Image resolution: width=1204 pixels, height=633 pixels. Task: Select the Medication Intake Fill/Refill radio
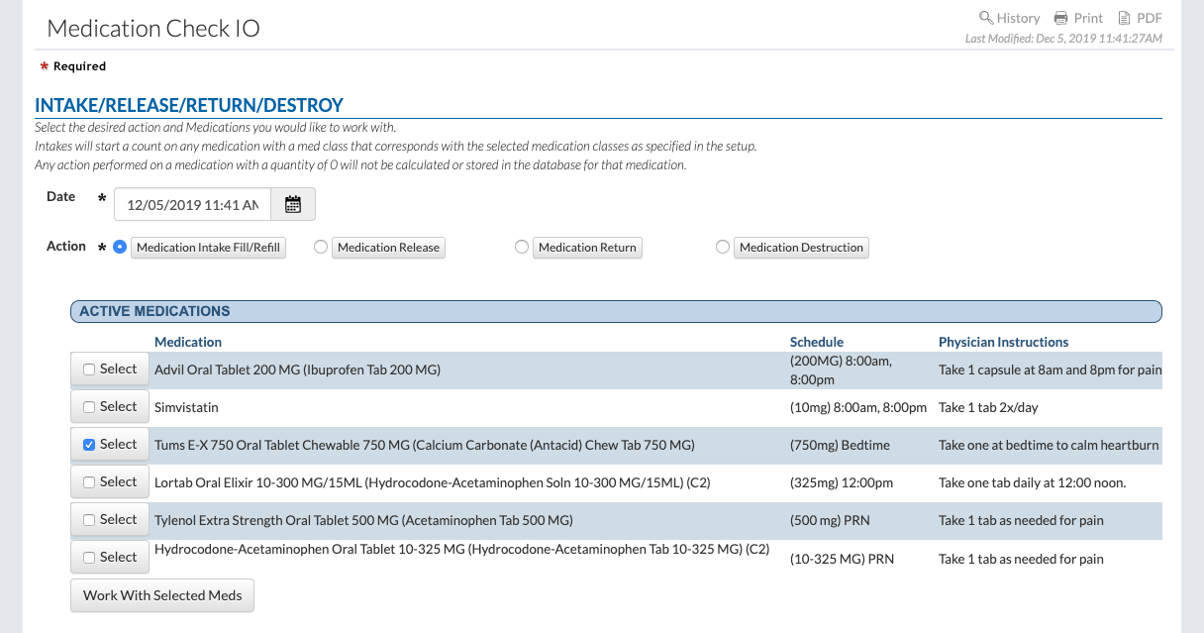click(x=121, y=248)
